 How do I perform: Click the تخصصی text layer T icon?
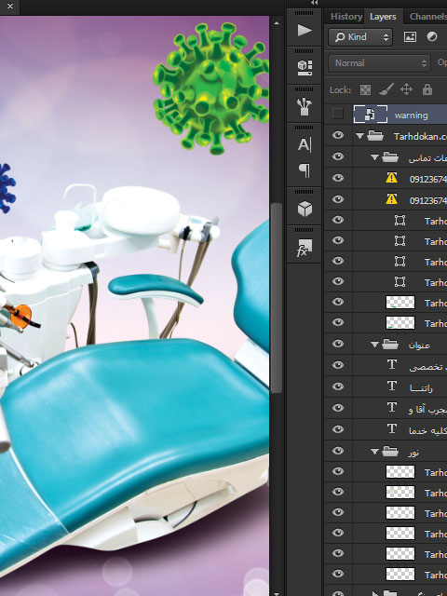pos(392,365)
